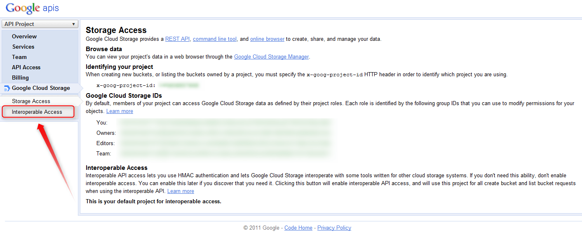Click the Browse data heading
This screenshot has height=235, width=582.
tap(104, 49)
